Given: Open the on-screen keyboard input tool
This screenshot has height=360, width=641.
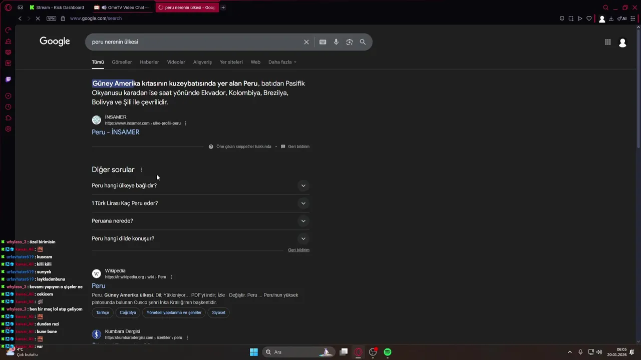Looking at the screenshot, I should (x=323, y=42).
